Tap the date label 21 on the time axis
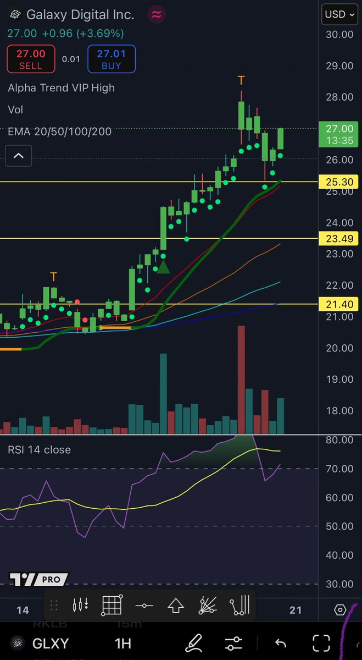The image size is (362, 660). coord(296,609)
